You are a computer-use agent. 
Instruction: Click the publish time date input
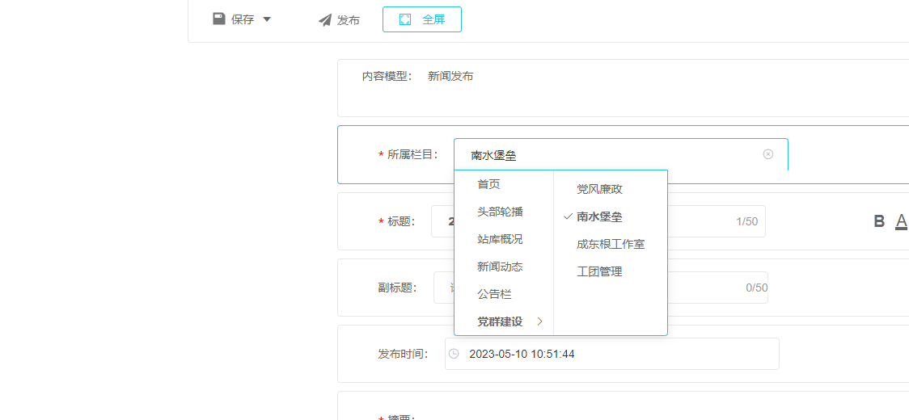(x=615, y=354)
